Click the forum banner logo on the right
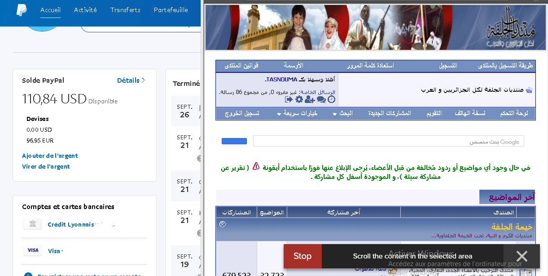The height and width of the screenshot is (276, 548). tap(510, 28)
